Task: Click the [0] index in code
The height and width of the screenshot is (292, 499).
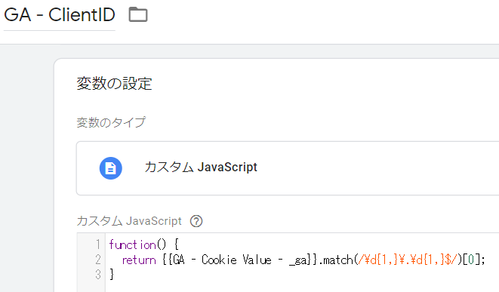Action: [471, 260]
